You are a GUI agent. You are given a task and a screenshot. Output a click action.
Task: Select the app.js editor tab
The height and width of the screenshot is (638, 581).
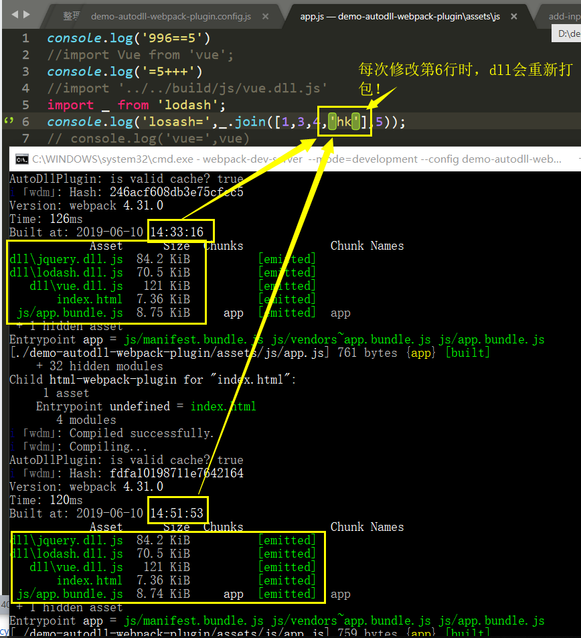coord(400,16)
